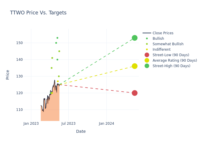
Task: Click the small bullish dot at 150
Action: pos(56,43)
